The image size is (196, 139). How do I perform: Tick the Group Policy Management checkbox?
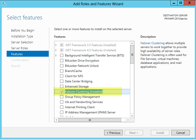62,97
